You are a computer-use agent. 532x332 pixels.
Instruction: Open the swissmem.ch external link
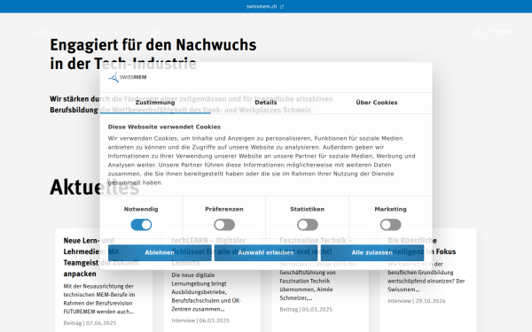[264, 6]
